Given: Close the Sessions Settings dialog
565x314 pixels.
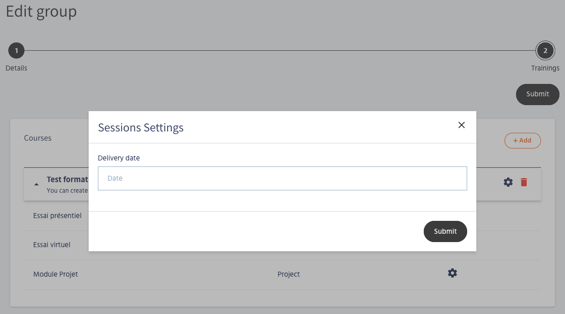Looking at the screenshot, I should tap(461, 125).
